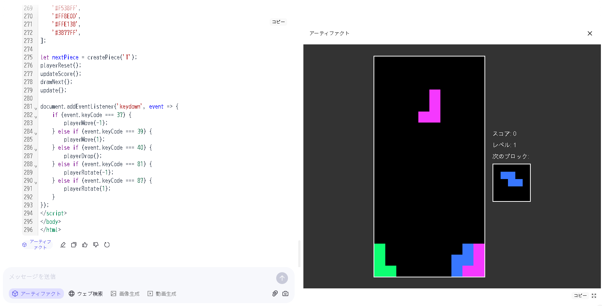The width and height of the screenshot is (602, 306).
Task: Click the next block preview box
Action: click(x=512, y=183)
